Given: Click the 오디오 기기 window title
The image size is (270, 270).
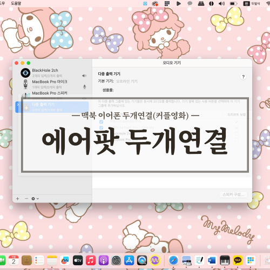Looking at the screenshot, I should pos(172,63).
